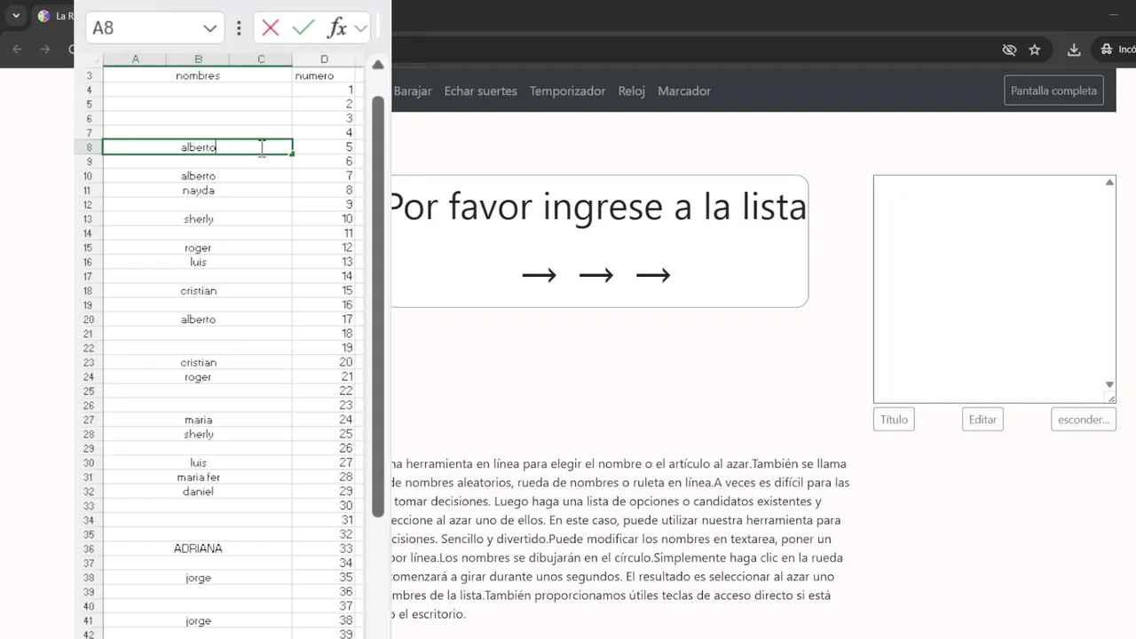
Task: Click the 'Por favor ingrese a la lista' wheel
Action: (x=599, y=241)
